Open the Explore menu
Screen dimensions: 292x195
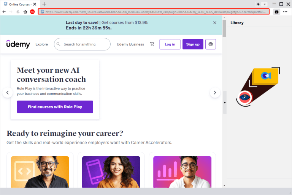[x=41, y=44]
